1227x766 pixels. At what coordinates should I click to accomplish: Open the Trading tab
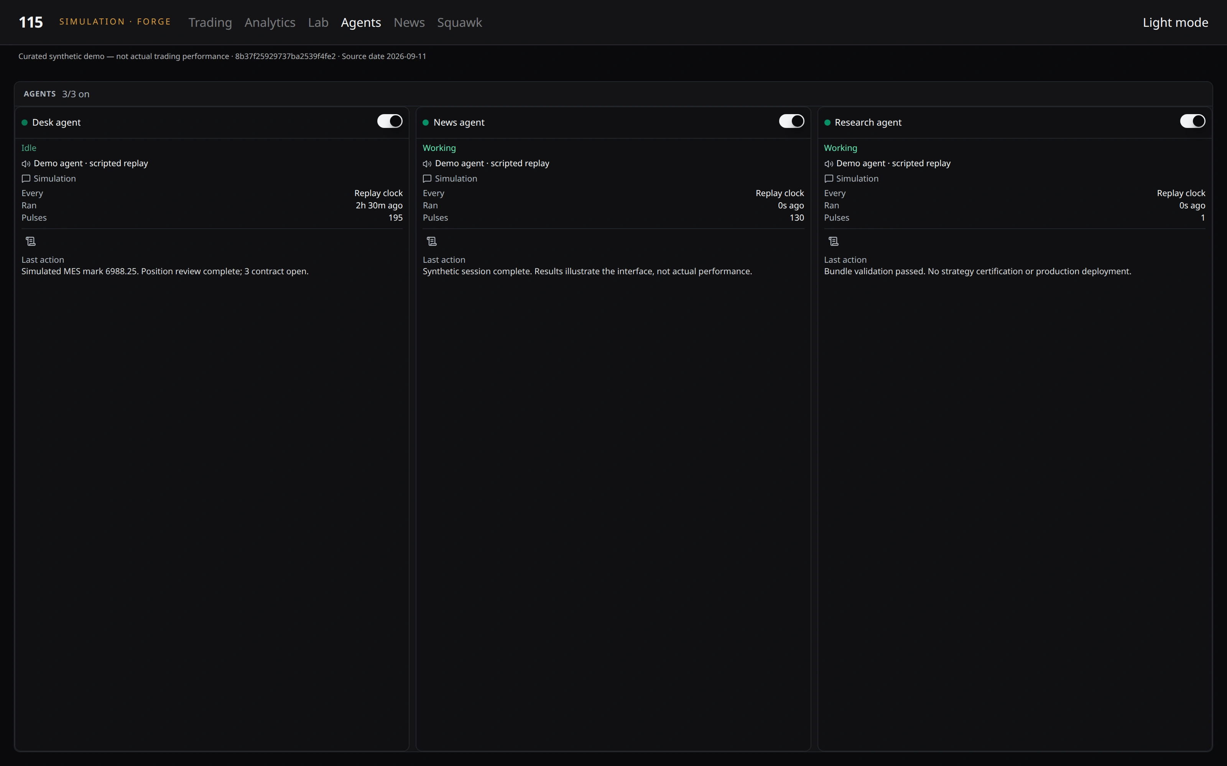(210, 22)
